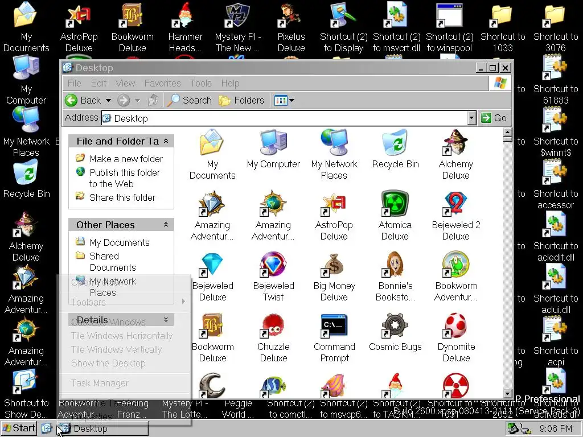Expand the Details panel
The image size is (583, 437).
pos(166,320)
